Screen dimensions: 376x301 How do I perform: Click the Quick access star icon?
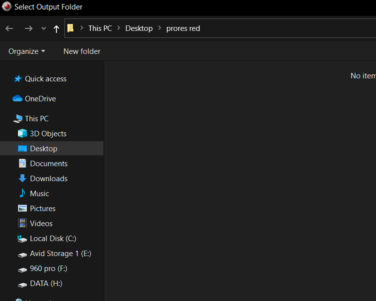click(x=18, y=79)
